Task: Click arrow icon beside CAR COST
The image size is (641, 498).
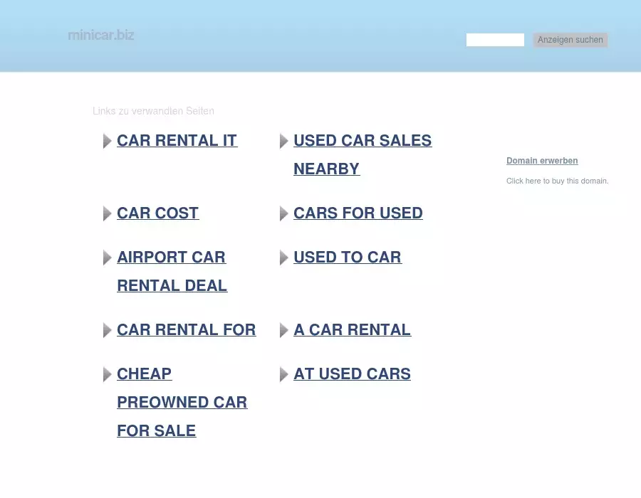Action: [x=107, y=213]
